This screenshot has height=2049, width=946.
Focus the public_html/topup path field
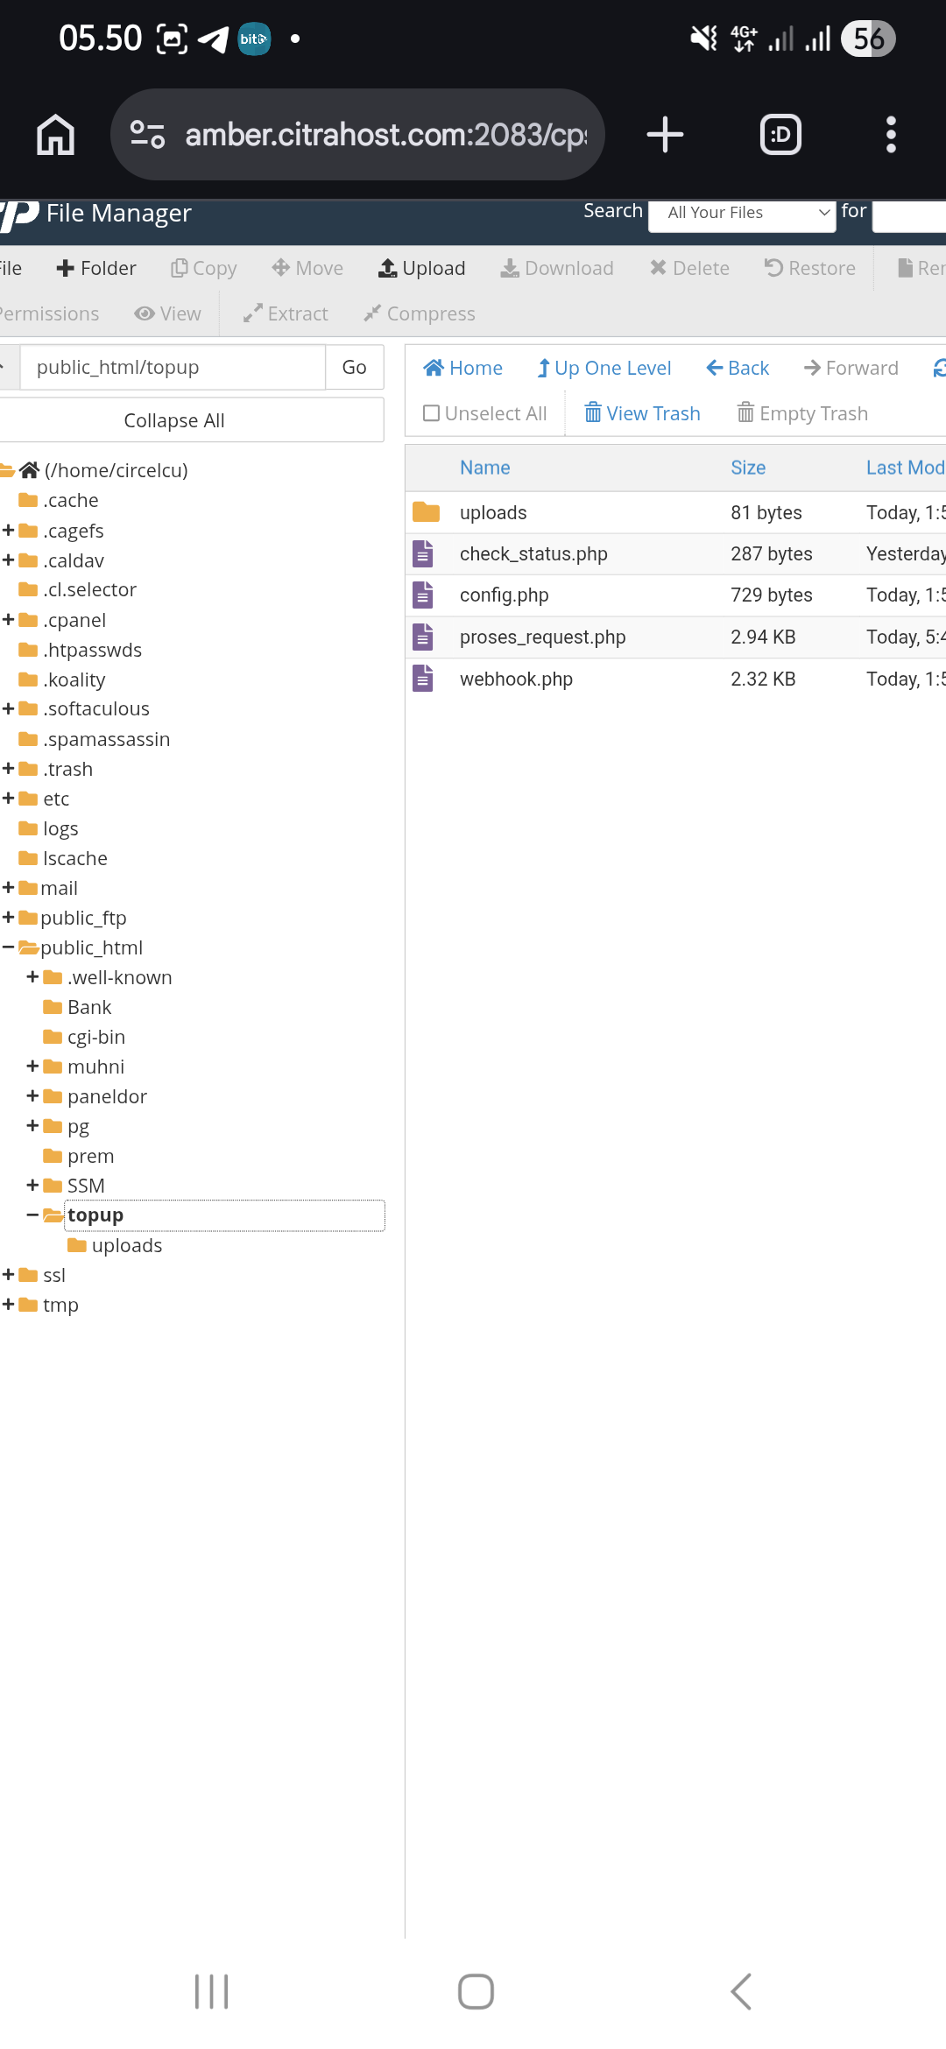[x=173, y=367]
